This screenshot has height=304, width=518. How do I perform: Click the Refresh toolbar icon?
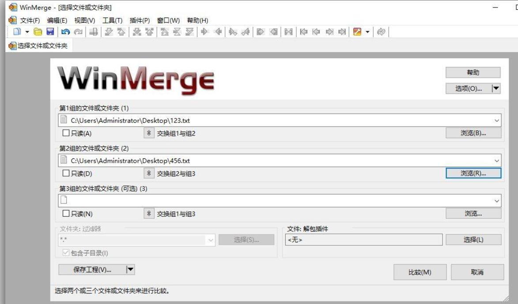381,32
